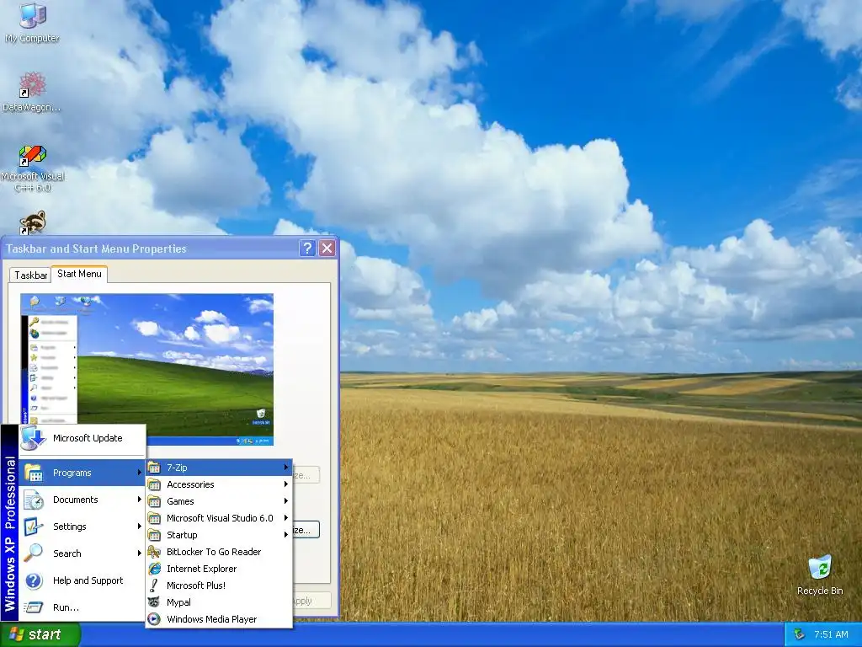Open the 7-Zip program group
Screen dimensions: 862x647
coord(219,468)
